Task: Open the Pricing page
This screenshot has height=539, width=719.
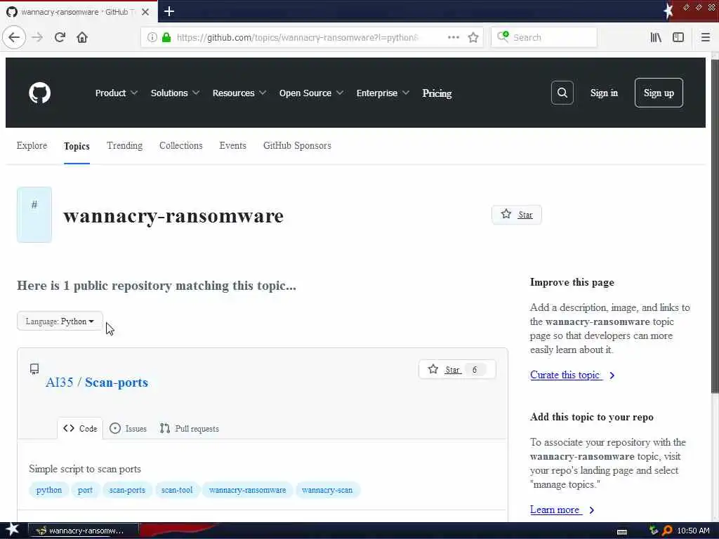Action: coord(437,93)
